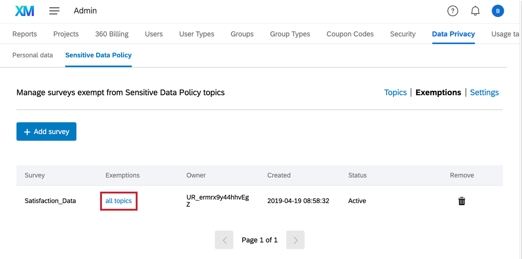Open the all topics exemptions link
The image size is (522, 259).
[x=119, y=201]
